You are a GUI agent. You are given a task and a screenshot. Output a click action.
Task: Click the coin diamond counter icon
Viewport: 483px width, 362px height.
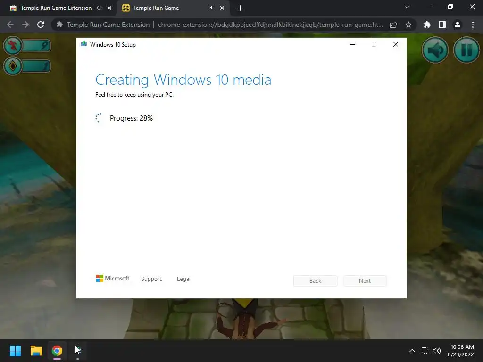(13, 66)
